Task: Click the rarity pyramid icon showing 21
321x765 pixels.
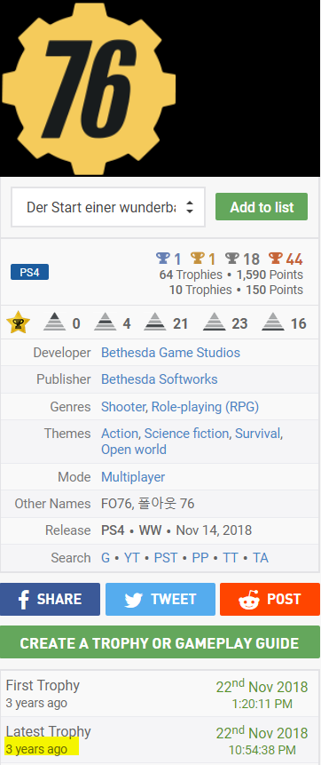Action: tap(155, 323)
